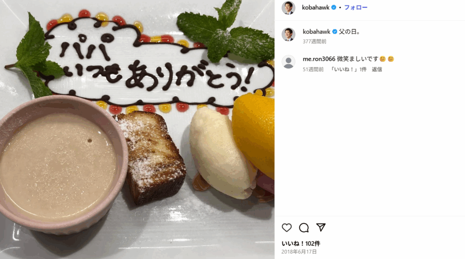465x259 pixels.
Task: Open the post date 2018年6月17日 link
Action: [x=299, y=252]
